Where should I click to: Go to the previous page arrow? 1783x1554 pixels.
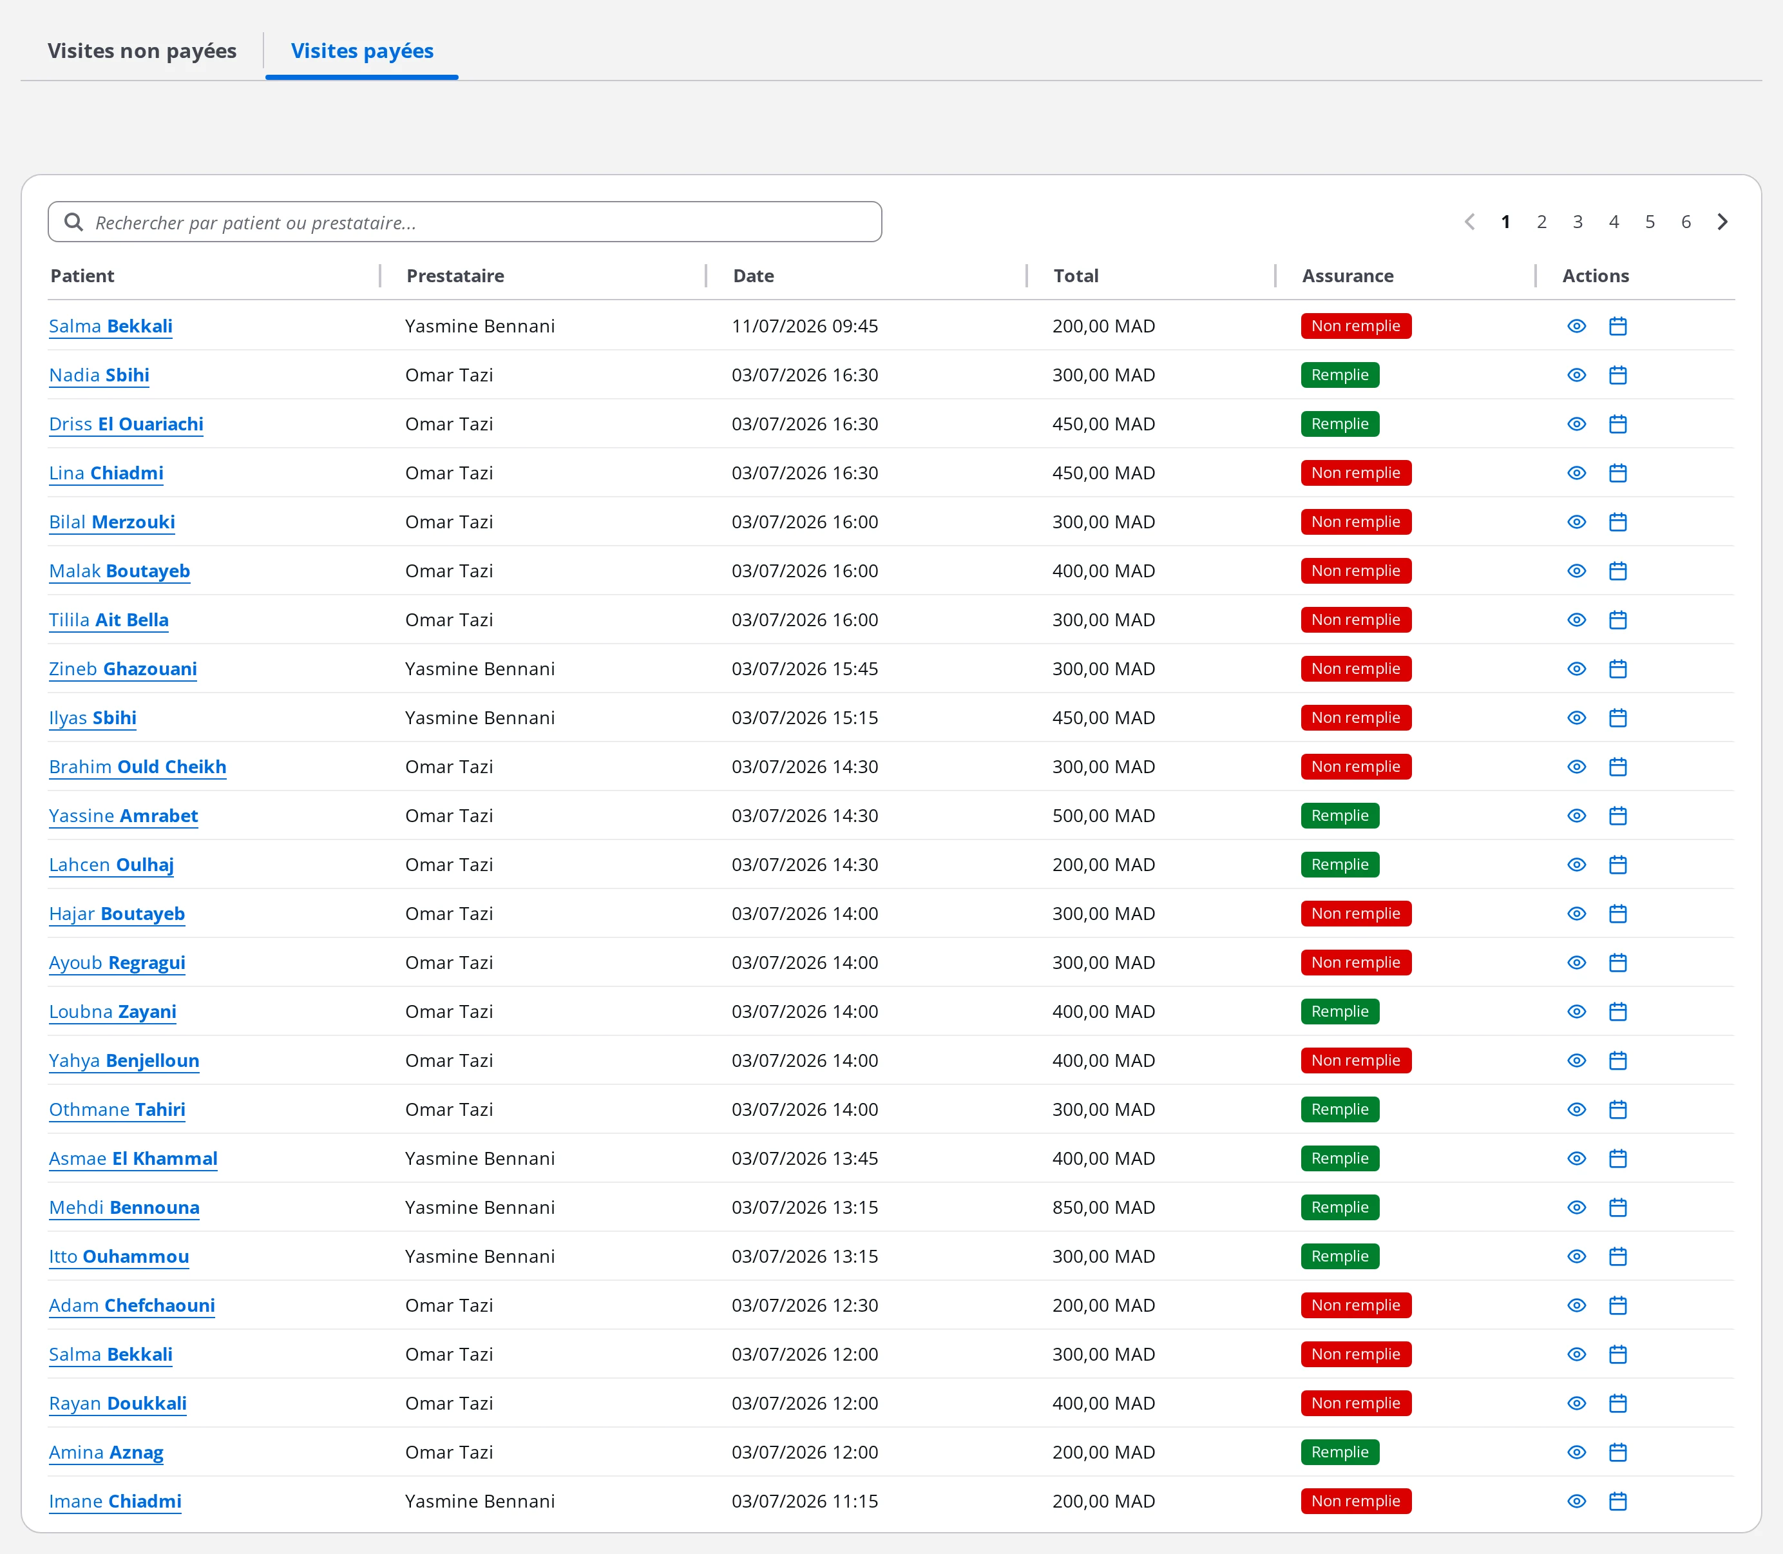1470,222
